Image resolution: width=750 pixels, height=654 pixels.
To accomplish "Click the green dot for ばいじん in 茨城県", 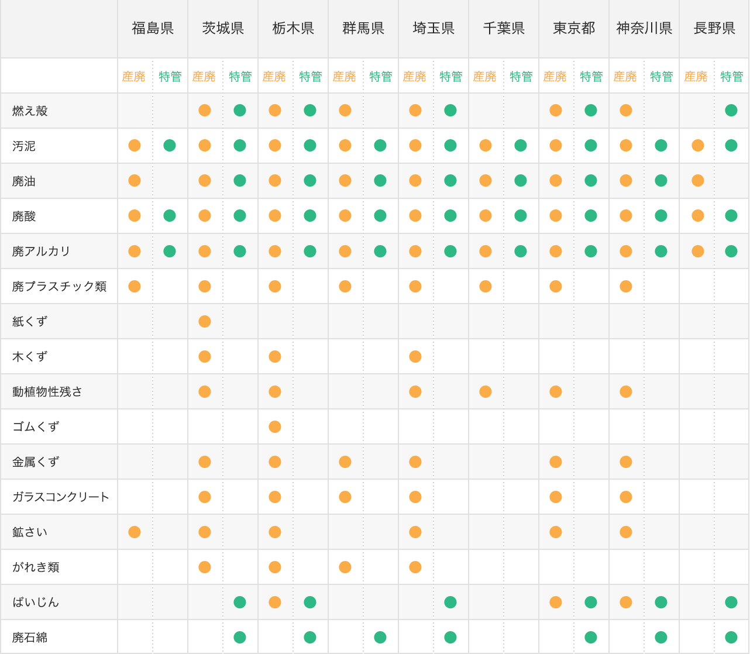I will 240,602.
